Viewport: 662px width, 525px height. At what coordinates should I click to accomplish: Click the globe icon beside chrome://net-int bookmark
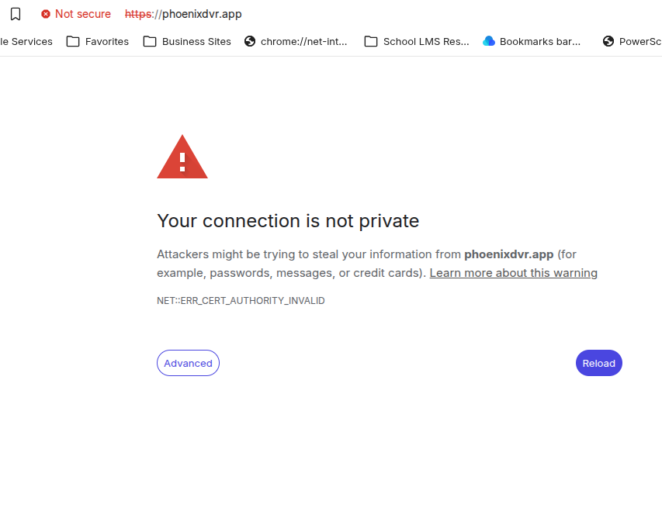click(250, 42)
